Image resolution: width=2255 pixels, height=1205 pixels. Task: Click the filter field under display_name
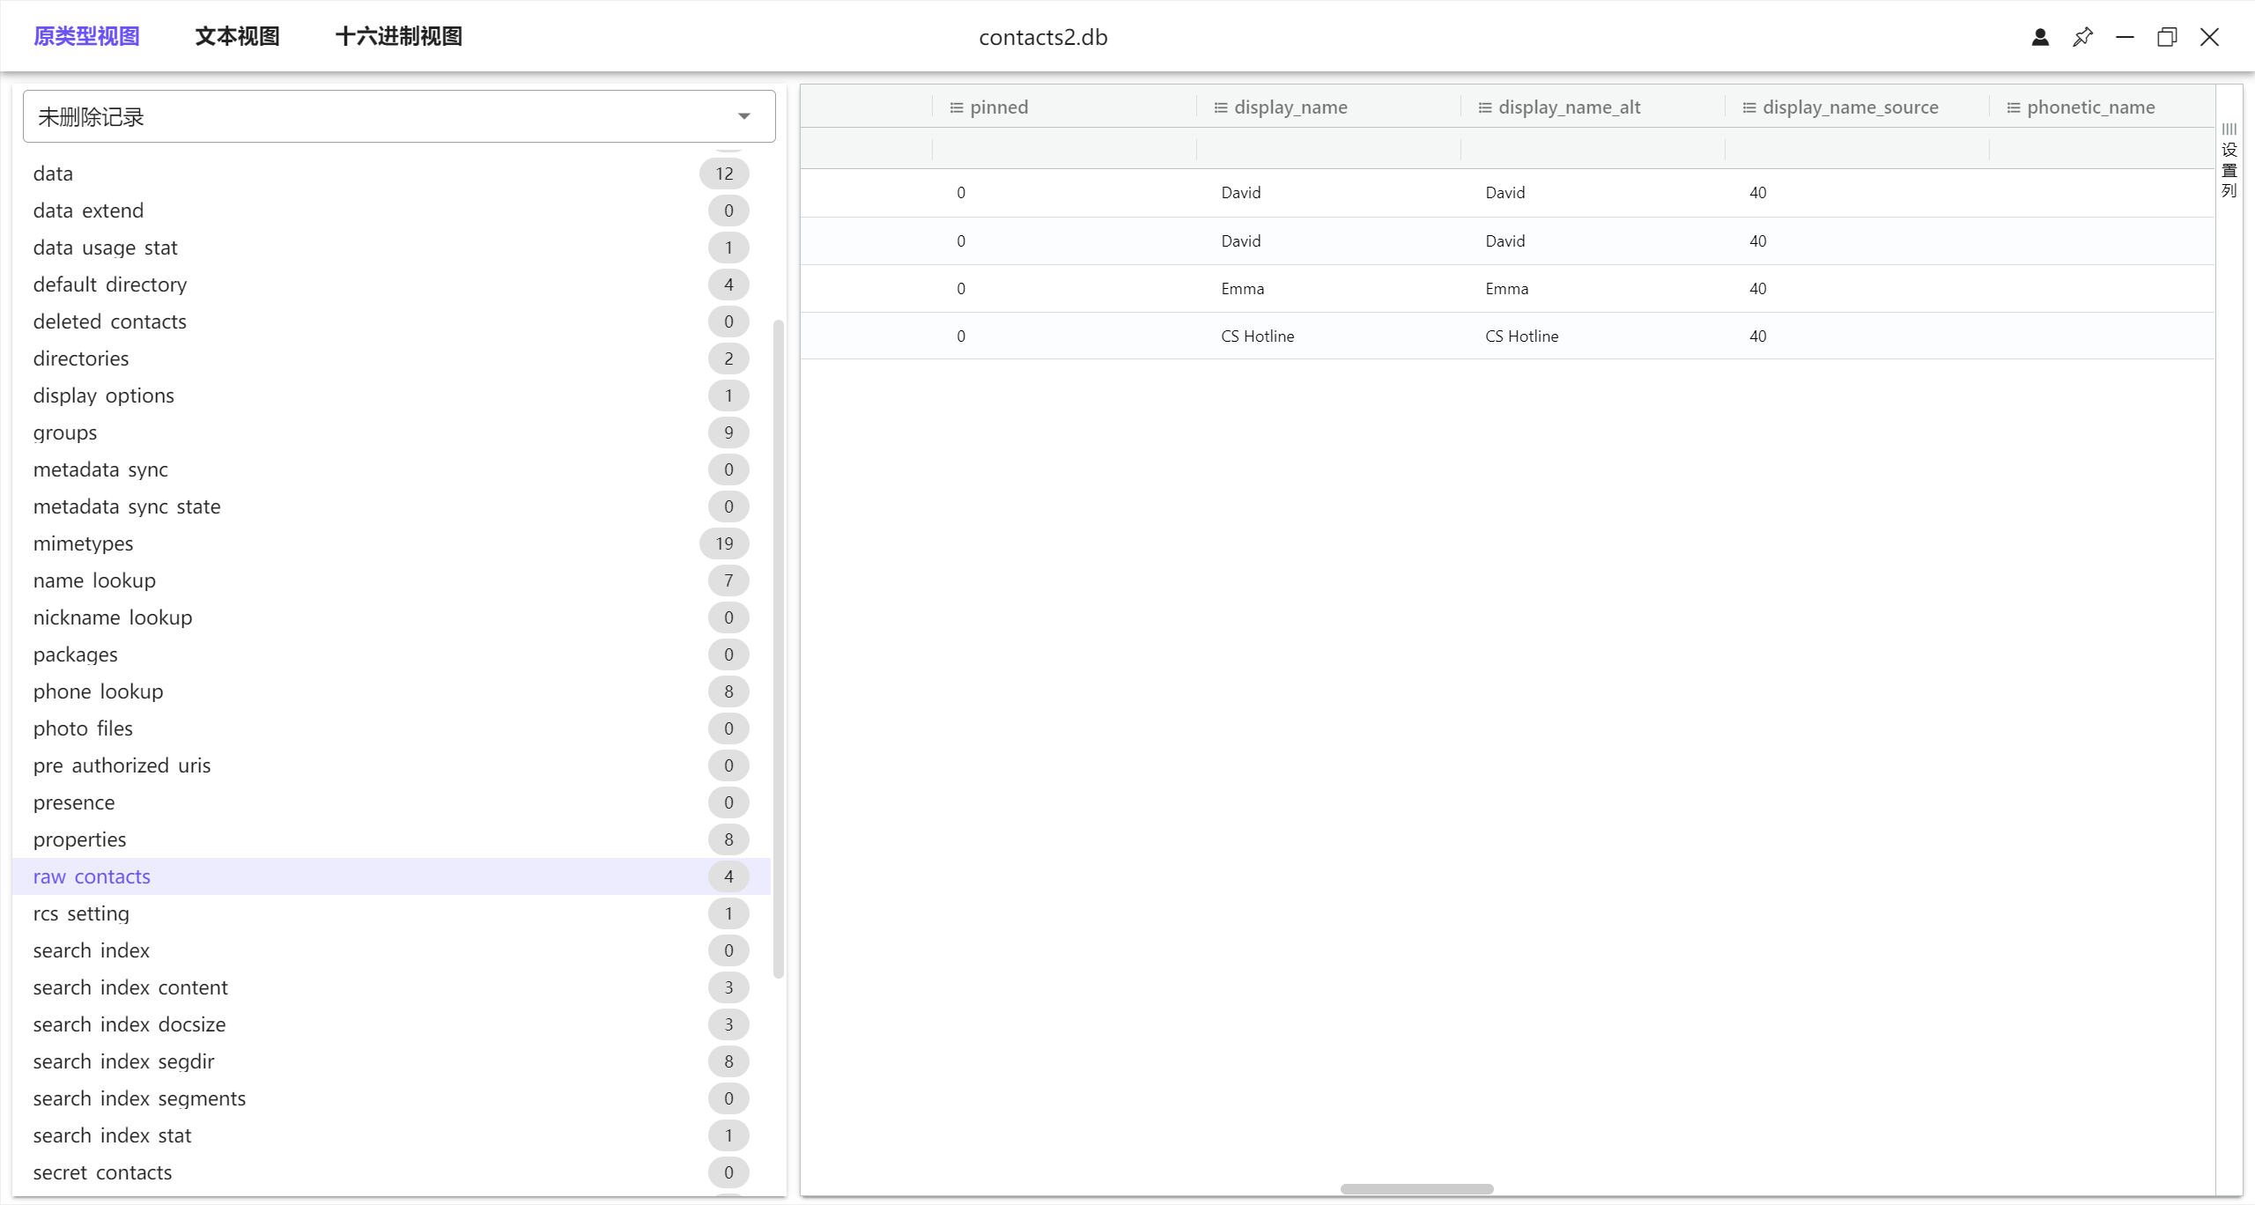pyautogui.click(x=1327, y=148)
